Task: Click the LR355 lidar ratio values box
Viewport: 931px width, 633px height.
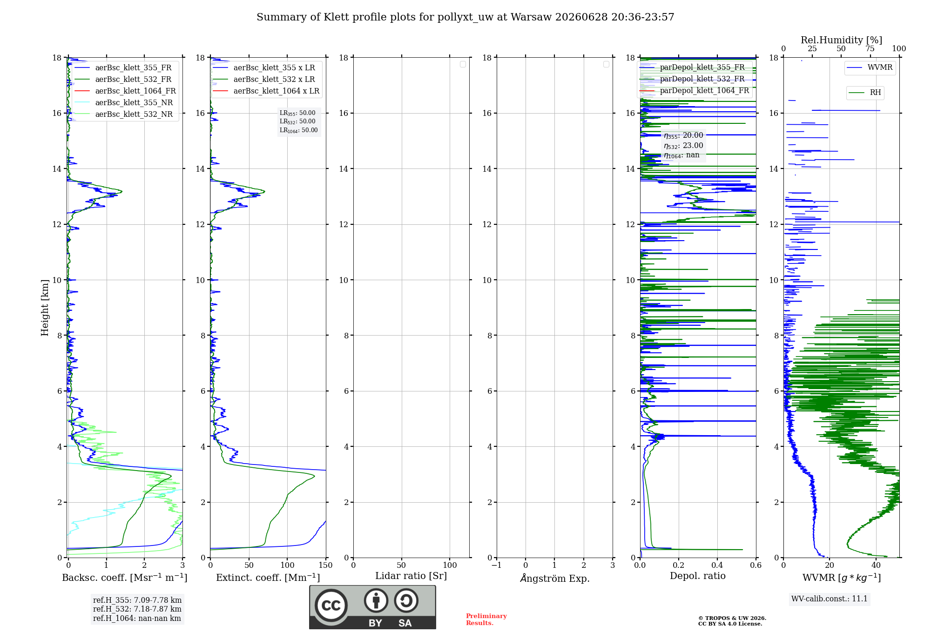Action: tap(299, 121)
